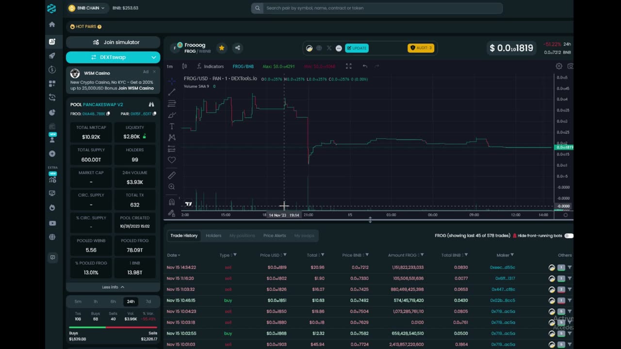Click the search pair input field
Screen dimensions: 621x349
376,8
